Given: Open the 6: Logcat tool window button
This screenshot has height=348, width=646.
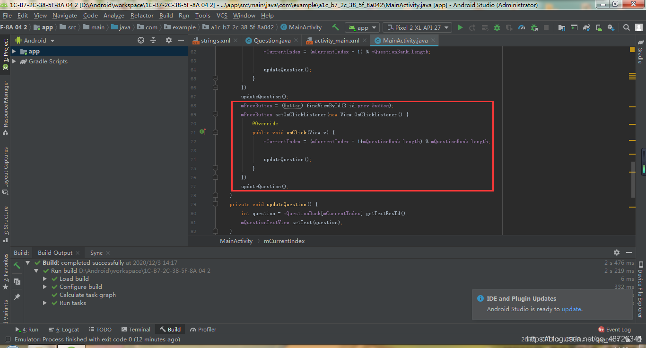Looking at the screenshot, I should point(64,330).
